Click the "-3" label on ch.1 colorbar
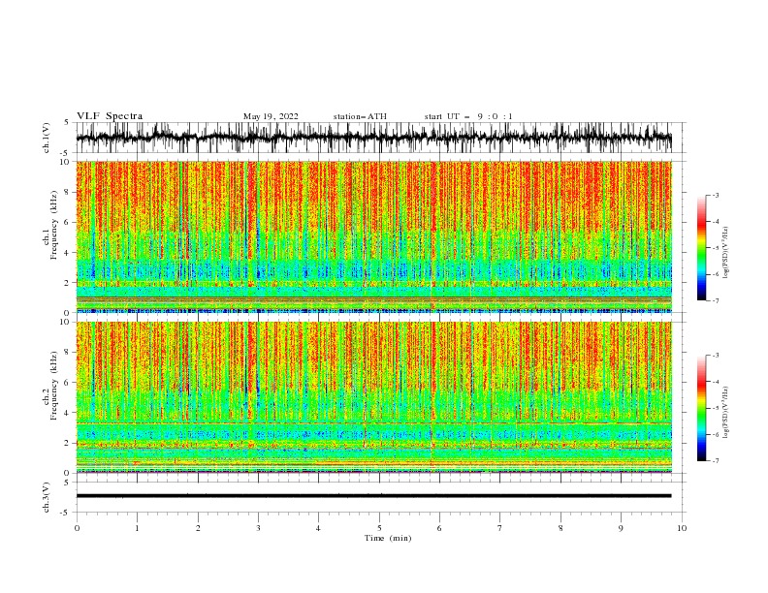 716,195
